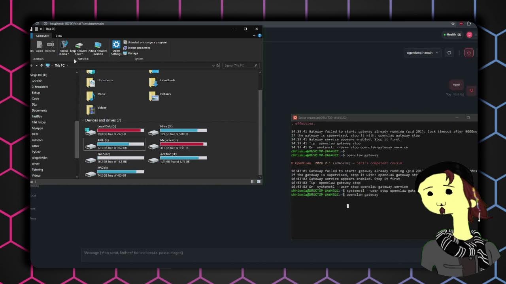Select .vscode in navigation pane
The width and height of the screenshot is (506, 284).
(x=37, y=81)
